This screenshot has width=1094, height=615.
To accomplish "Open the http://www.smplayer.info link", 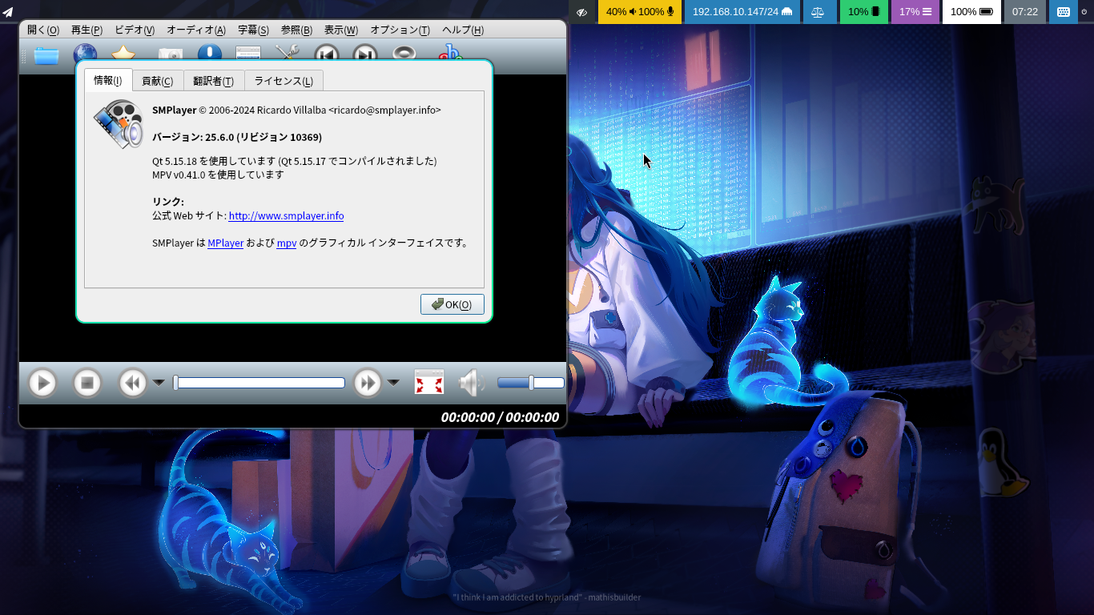I will coord(286,216).
